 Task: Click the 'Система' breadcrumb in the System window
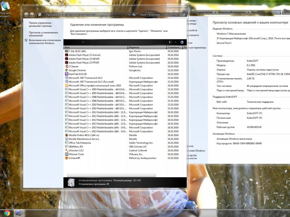coord(256,13)
